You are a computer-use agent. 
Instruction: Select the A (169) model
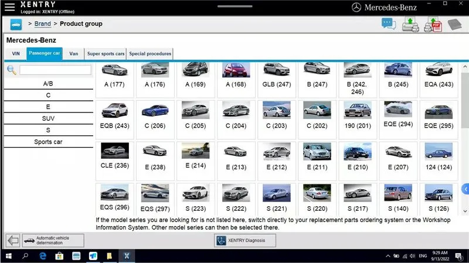click(x=196, y=80)
